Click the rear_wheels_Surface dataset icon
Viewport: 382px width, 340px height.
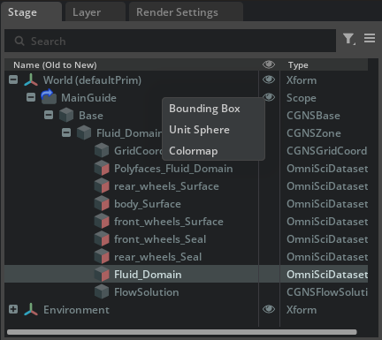[102, 185]
